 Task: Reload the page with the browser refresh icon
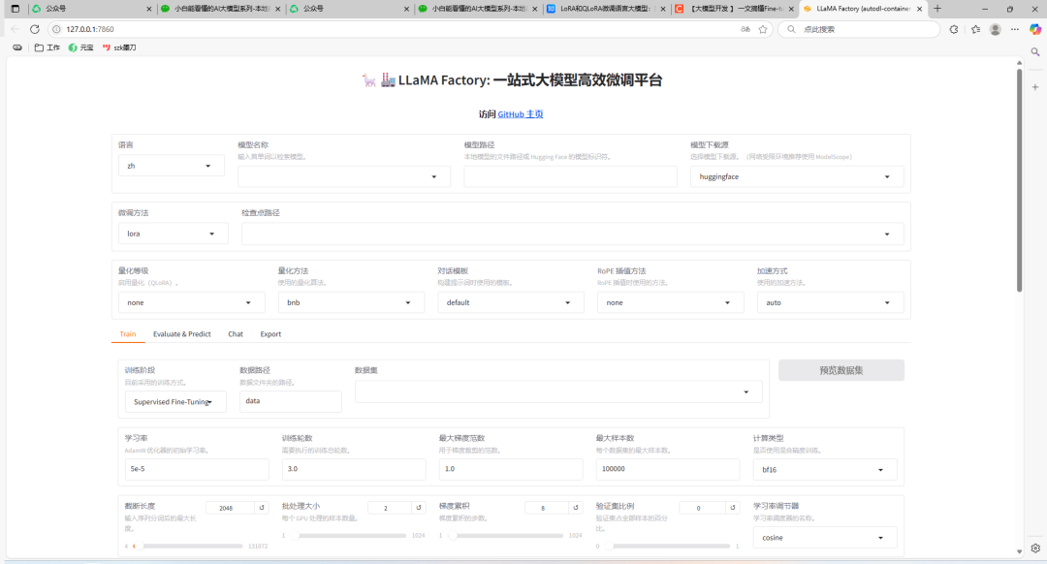point(35,29)
